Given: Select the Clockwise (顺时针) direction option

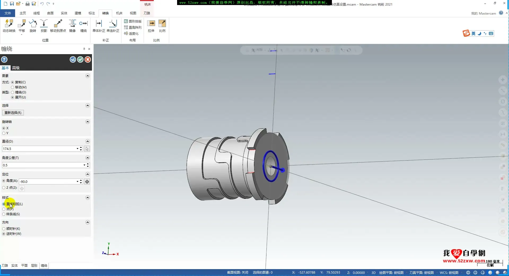Looking at the screenshot, I should (x=4, y=229).
